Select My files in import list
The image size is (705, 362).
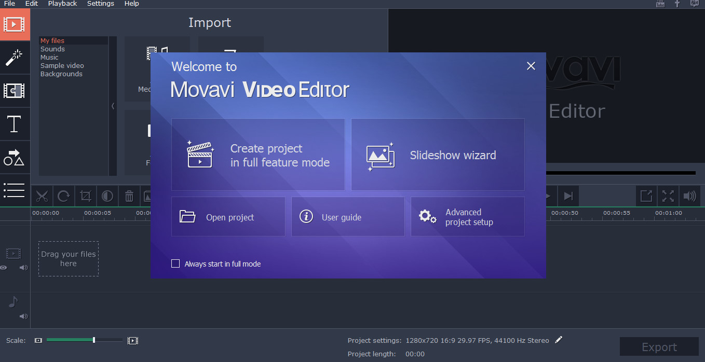74,40
